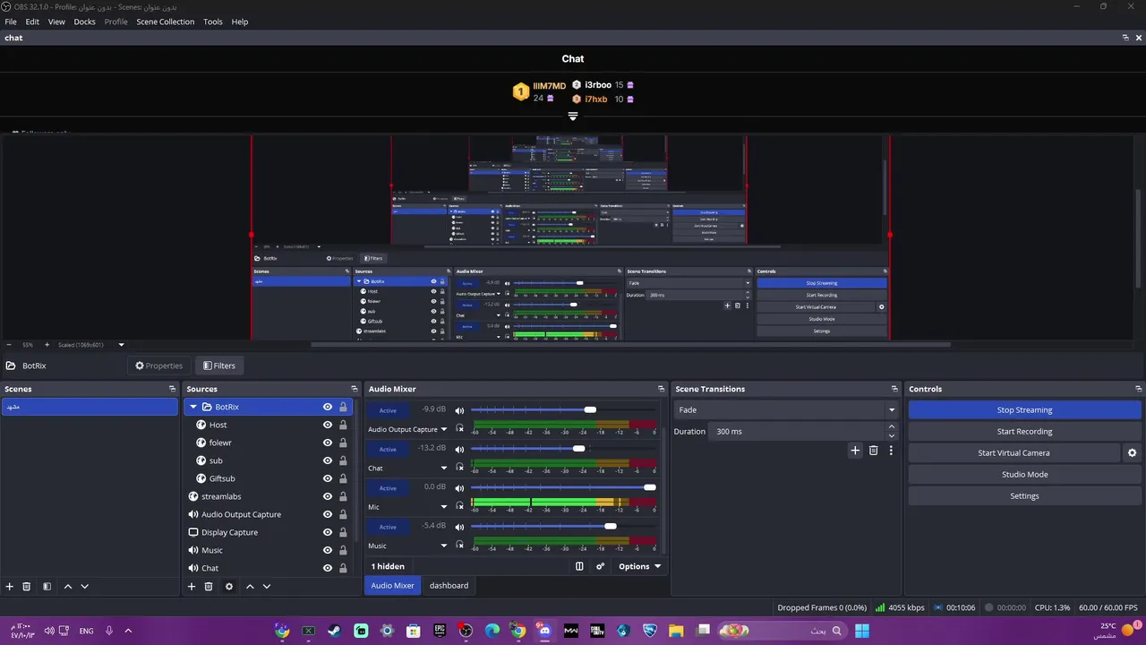1146x645 pixels.
Task: Toggle monitoring icon for Chat mixer channel
Action: tap(459, 467)
